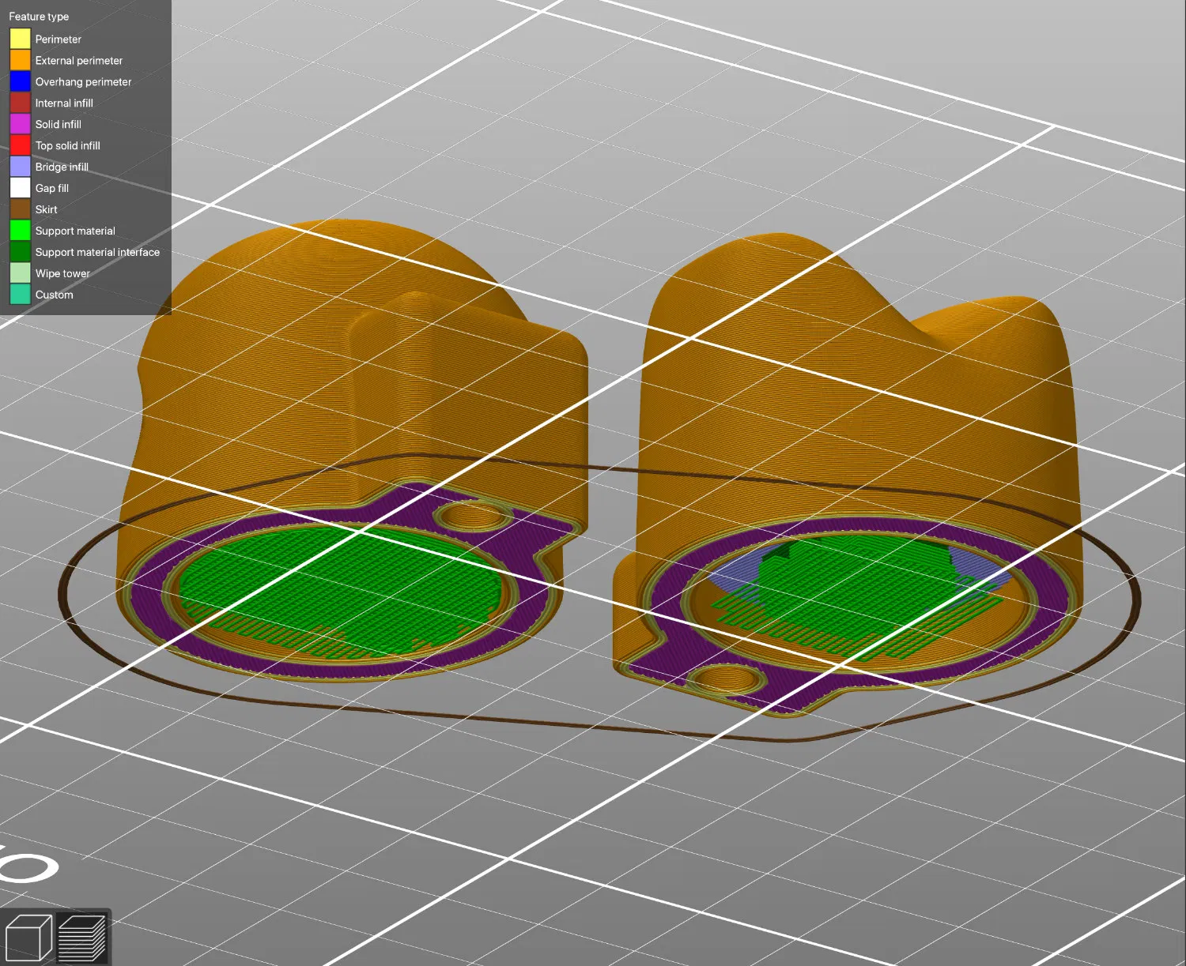
Task: Click the Skirt brown swatch
Action: (20, 209)
